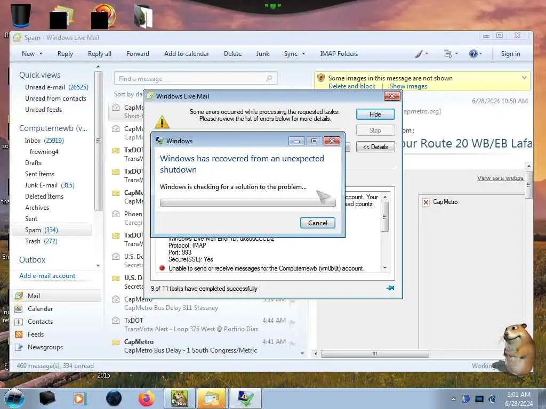Click the taskbar clock showing 3:01 AM

coord(518,399)
